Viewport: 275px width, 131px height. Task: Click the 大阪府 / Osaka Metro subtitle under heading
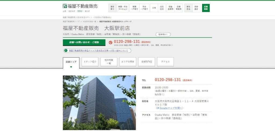coord(102,34)
